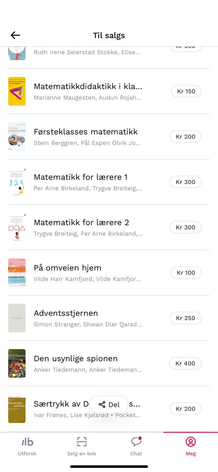The image size is (218, 472).
Task: Tap Kr 100 price for På omveien hjem
Action: pos(186,273)
